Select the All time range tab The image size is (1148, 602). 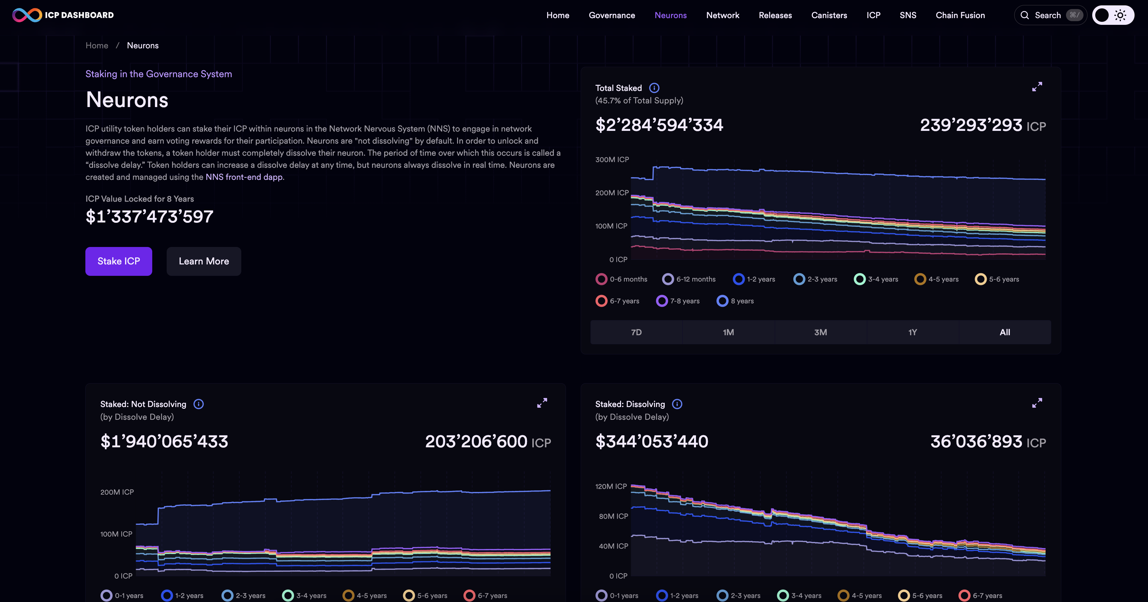point(1004,332)
